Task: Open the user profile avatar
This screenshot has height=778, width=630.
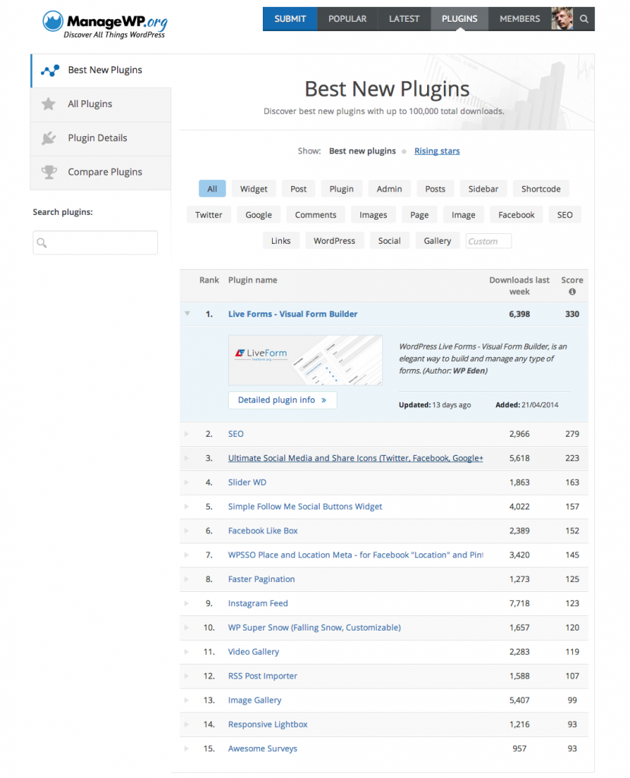Action: coord(562,19)
